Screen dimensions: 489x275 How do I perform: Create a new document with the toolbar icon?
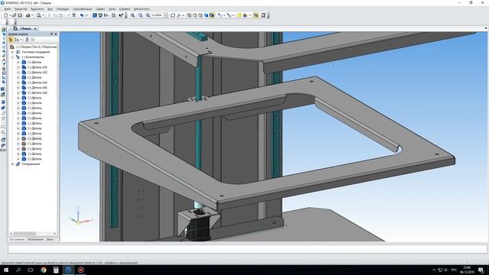point(5,15)
